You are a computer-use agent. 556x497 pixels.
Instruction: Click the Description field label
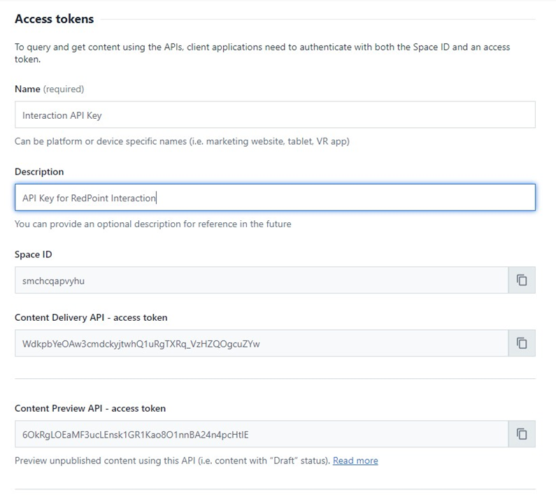(39, 172)
